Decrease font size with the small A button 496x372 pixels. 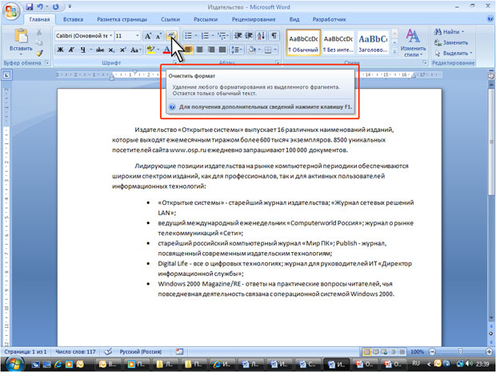158,36
